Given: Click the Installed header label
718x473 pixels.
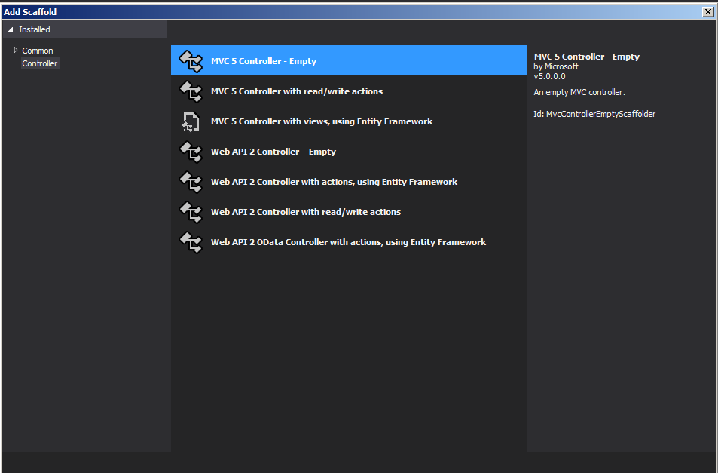Looking at the screenshot, I should pyautogui.click(x=35, y=29).
